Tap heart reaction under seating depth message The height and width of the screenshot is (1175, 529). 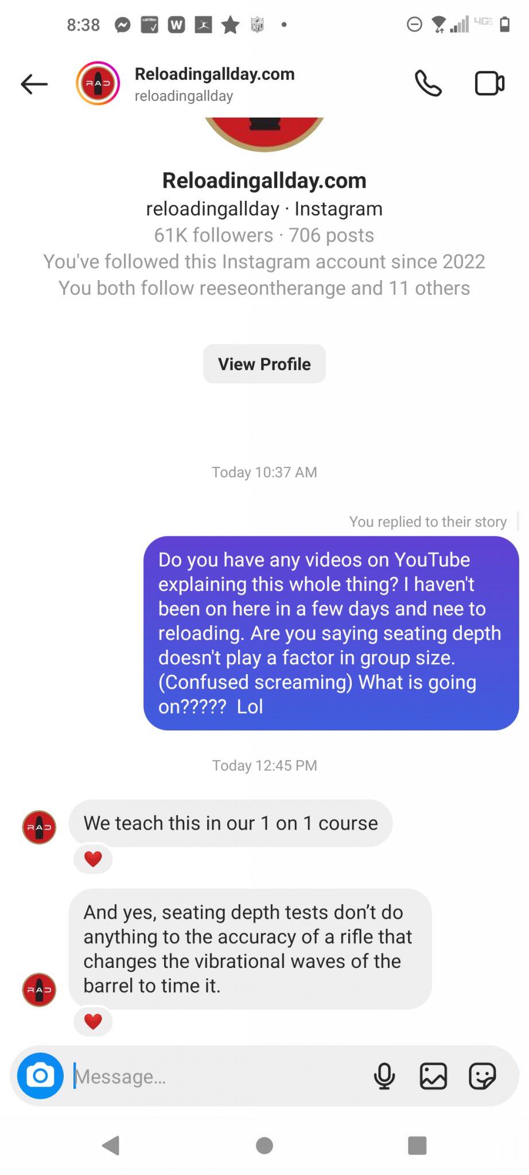pos(93,1021)
